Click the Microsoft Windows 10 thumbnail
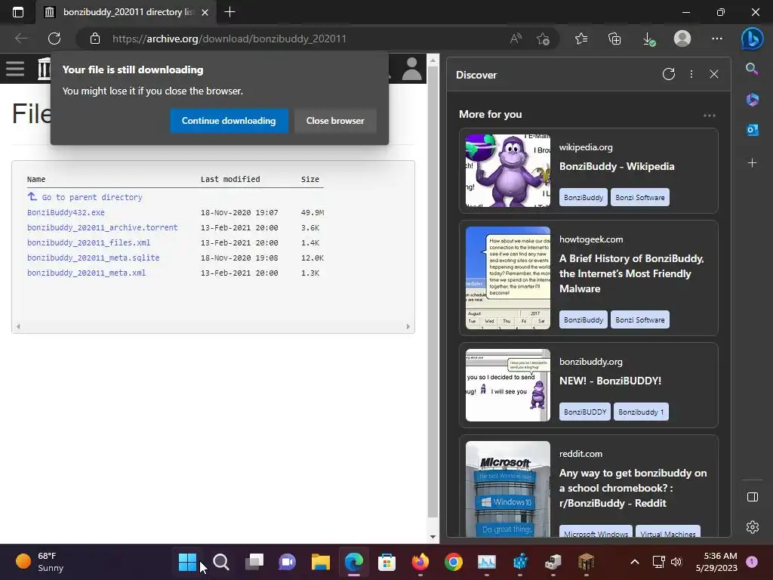The width and height of the screenshot is (773, 580). [508, 489]
